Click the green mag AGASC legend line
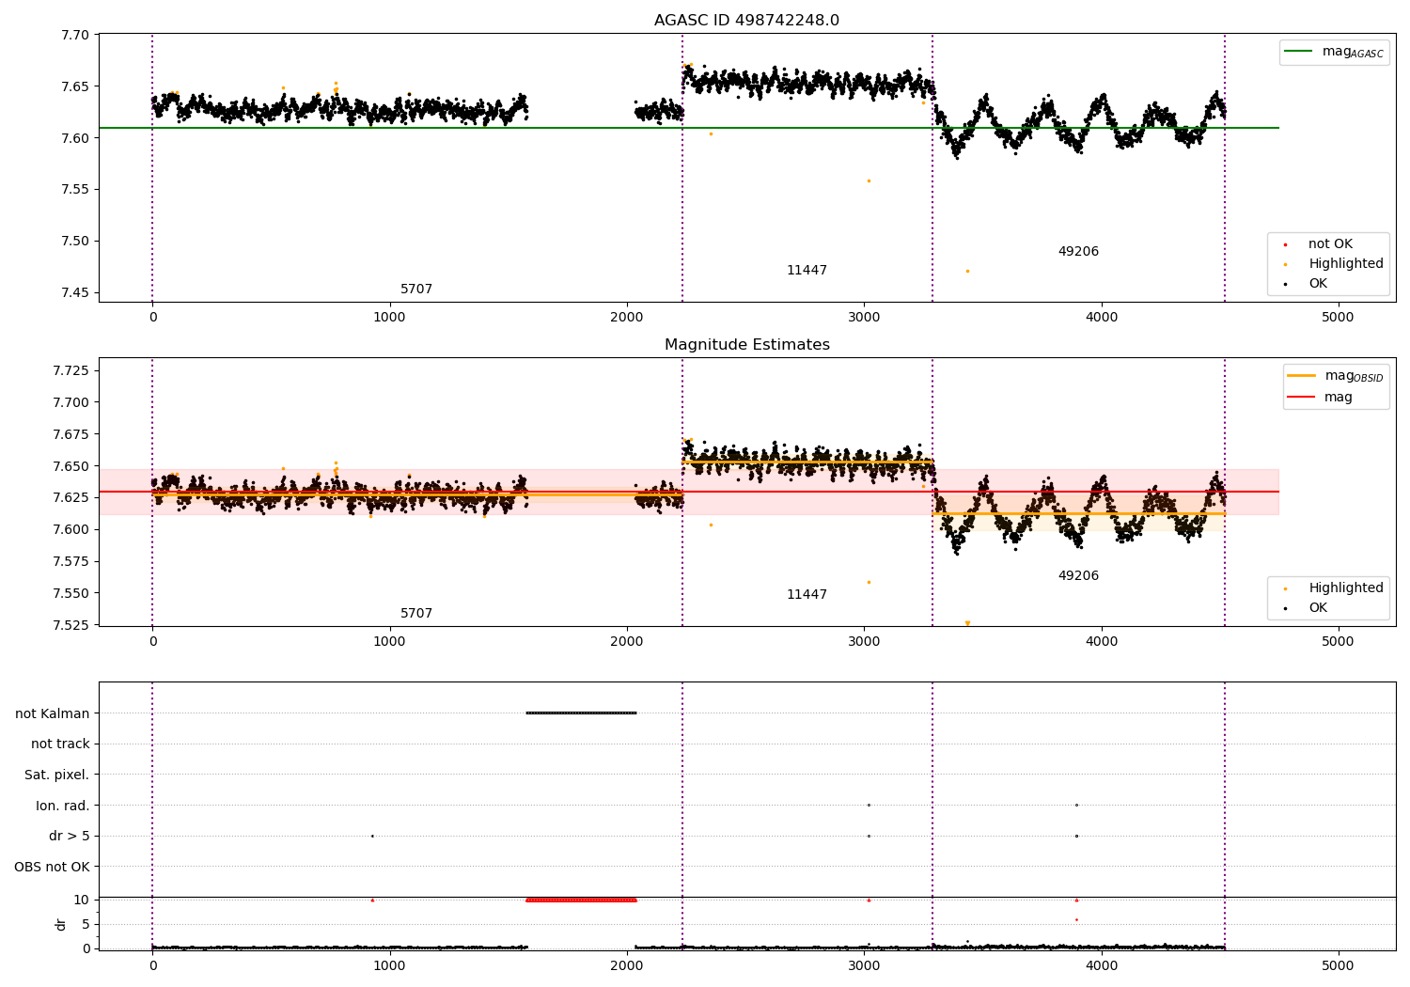This screenshot has width=1410, height=987. click(1300, 52)
